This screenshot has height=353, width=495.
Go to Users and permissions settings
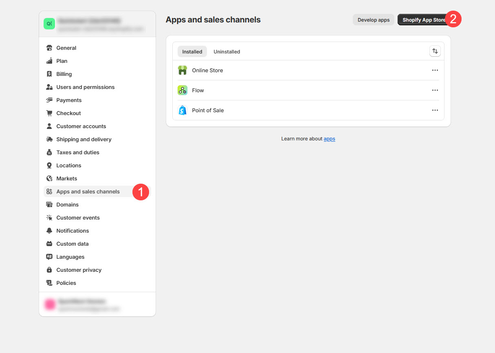click(x=85, y=87)
